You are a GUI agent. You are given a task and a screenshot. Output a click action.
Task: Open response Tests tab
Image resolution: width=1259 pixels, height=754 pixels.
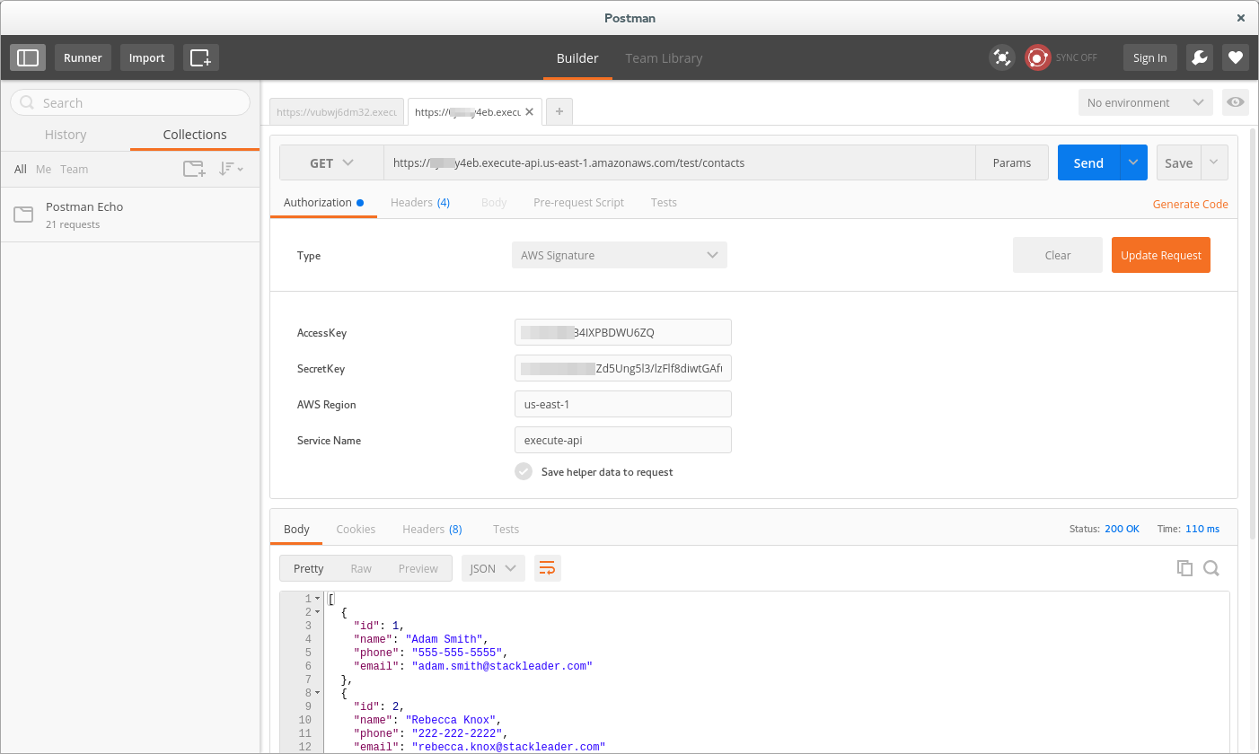point(506,529)
